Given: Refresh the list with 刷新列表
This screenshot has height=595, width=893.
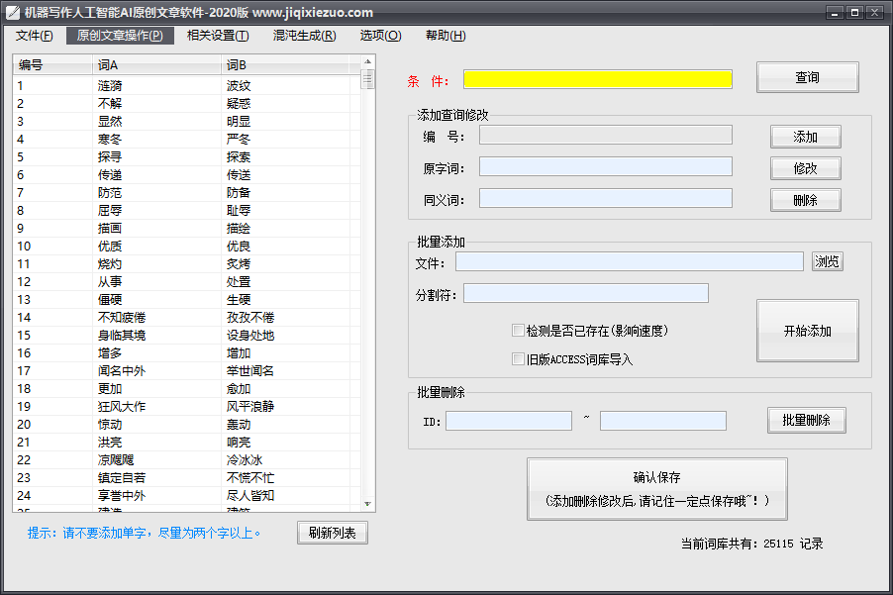Looking at the screenshot, I should pyautogui.click(x=332, y=533).
